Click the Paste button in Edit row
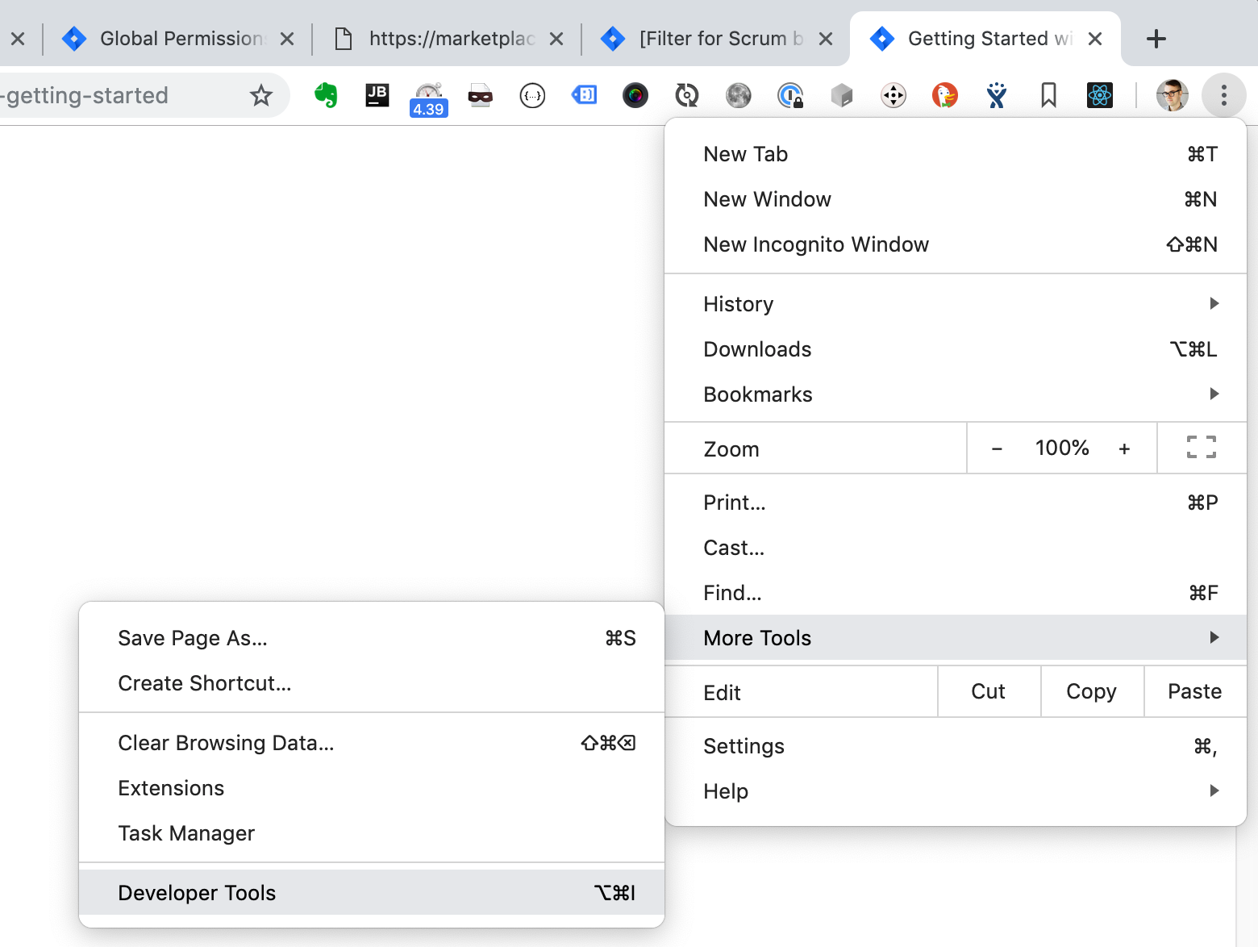This screenshot has width=1258, height=947. point(1194,692)
